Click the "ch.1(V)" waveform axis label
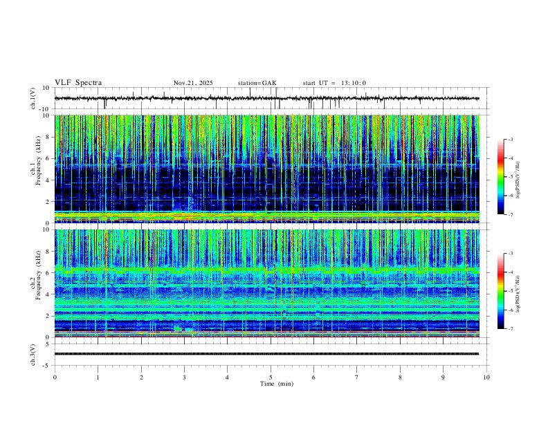This screenshot has height=423, width=548. pos(33,98)
